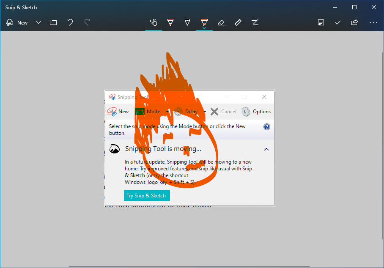Open the Mode dropdown arrow
Image resolution: width=384 pixels, height=268 pixels.
(x=167, y=112)
